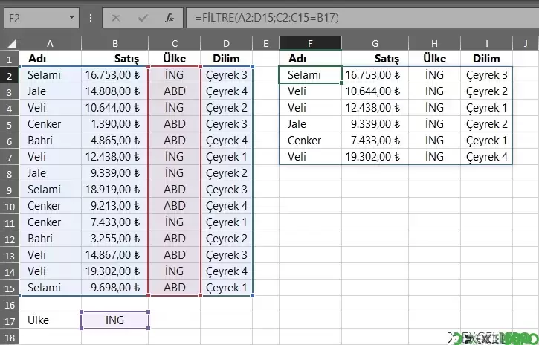Select column F header

pos(311,43)
